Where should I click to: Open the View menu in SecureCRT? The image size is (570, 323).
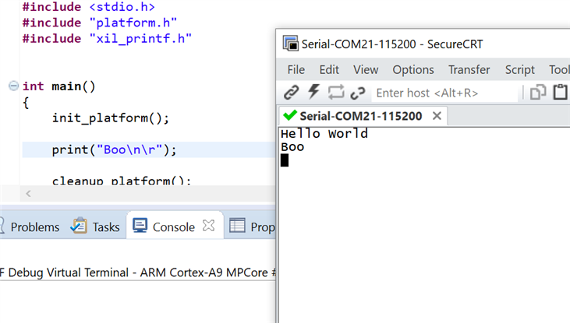coord(366,70)
